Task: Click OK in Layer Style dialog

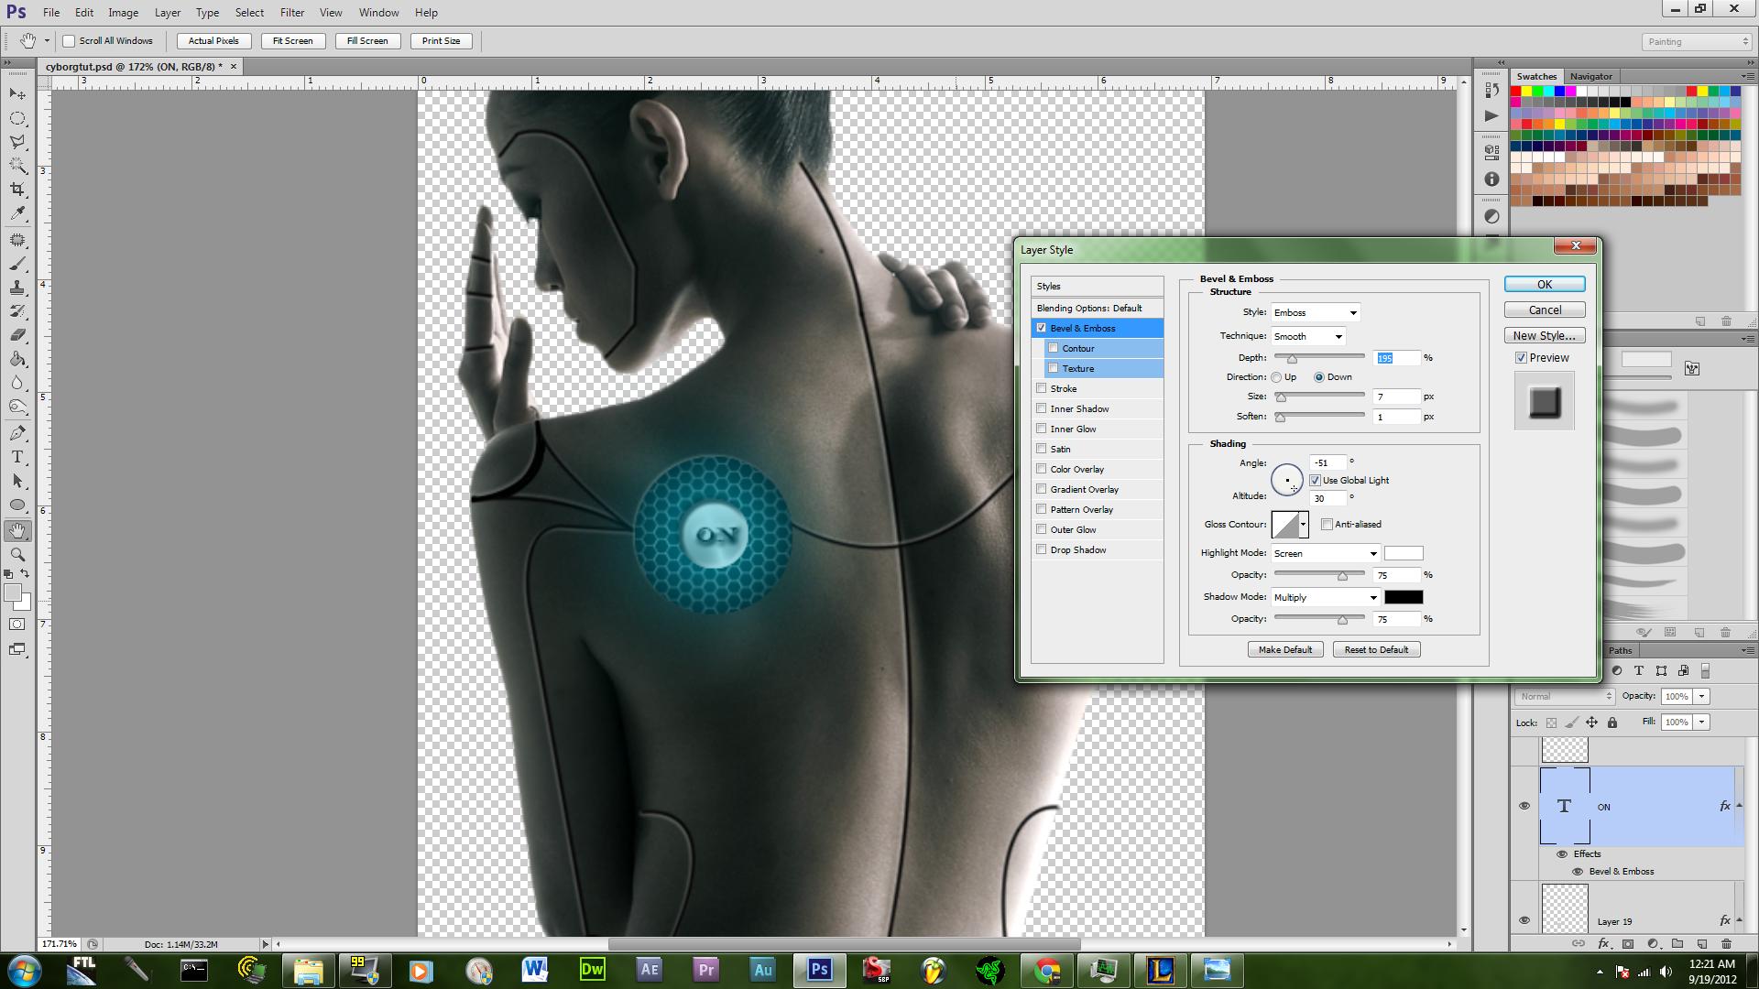Action: pos(1545,285)
